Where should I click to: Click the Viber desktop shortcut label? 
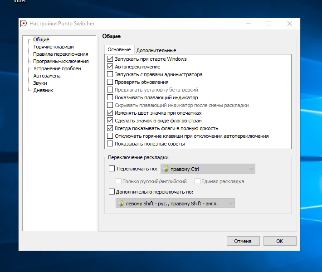pos(20,1)
